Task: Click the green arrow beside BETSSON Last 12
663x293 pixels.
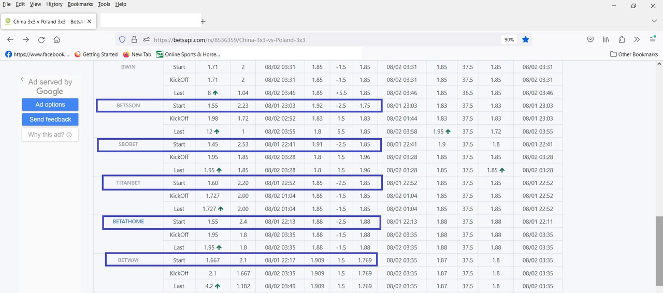Action: point(217,131)
